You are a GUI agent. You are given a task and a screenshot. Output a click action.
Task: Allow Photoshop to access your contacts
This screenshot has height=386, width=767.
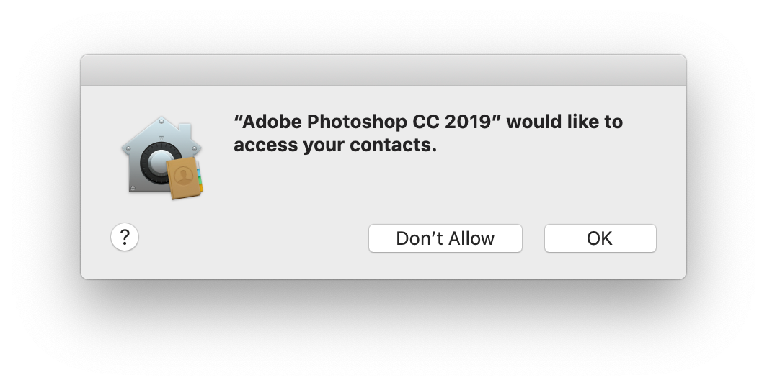point(600,238)
